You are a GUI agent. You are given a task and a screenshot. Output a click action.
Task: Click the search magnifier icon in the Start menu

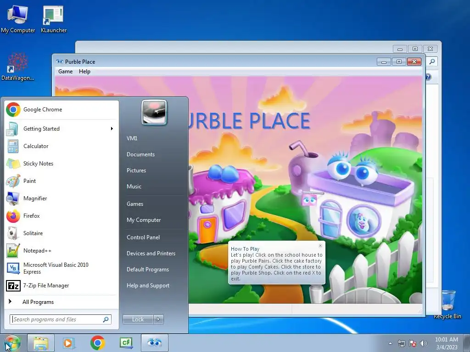point(106,319)
